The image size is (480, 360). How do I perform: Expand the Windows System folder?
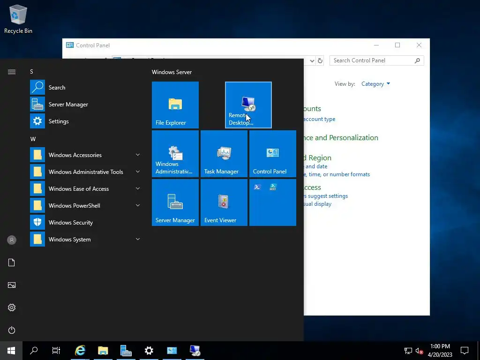(86, 240)
